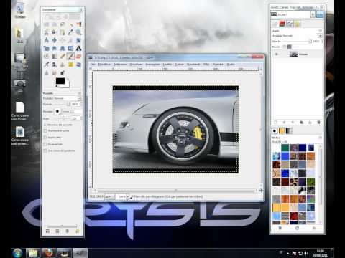Select the Bucket Fill tool
The image size is (345, 258).
(46, 57)
